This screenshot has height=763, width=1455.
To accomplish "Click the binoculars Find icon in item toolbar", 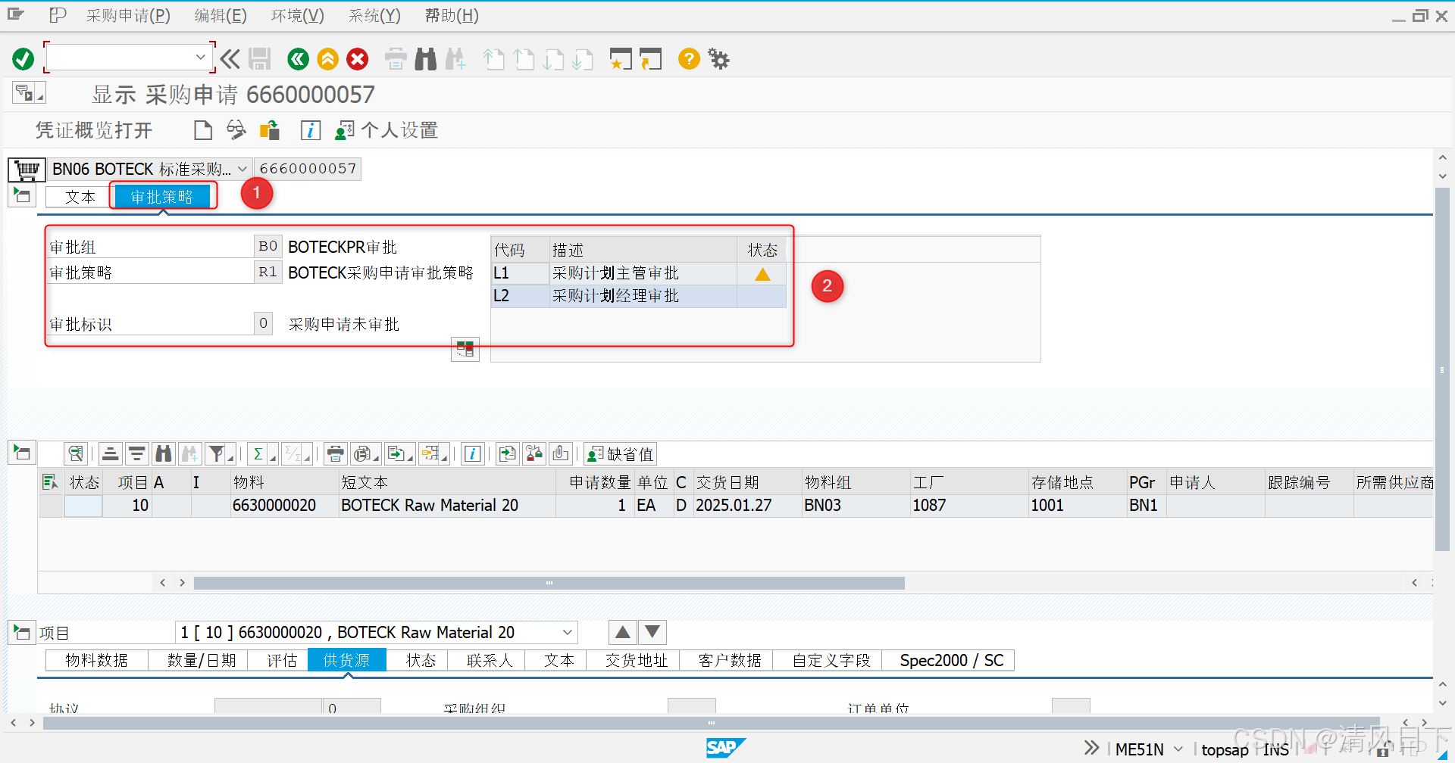I will coord(163,453).
